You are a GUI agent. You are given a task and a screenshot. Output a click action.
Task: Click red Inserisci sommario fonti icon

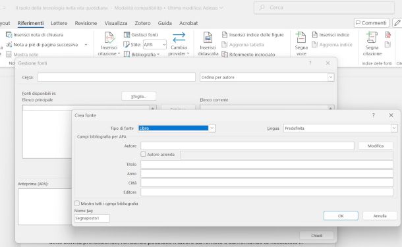388,35
